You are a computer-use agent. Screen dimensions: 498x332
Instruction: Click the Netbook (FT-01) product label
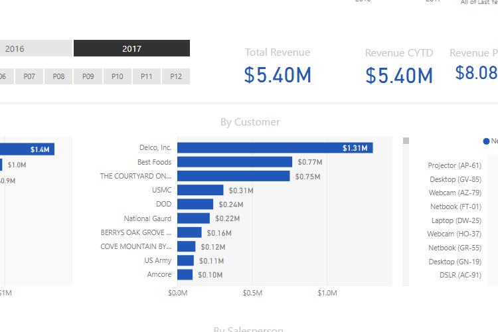[456, 207]
